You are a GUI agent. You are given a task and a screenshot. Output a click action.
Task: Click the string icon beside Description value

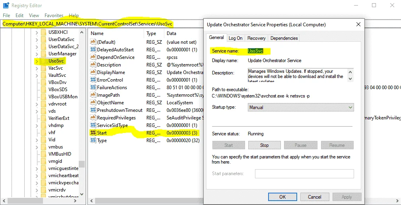(x=93, y=65)
